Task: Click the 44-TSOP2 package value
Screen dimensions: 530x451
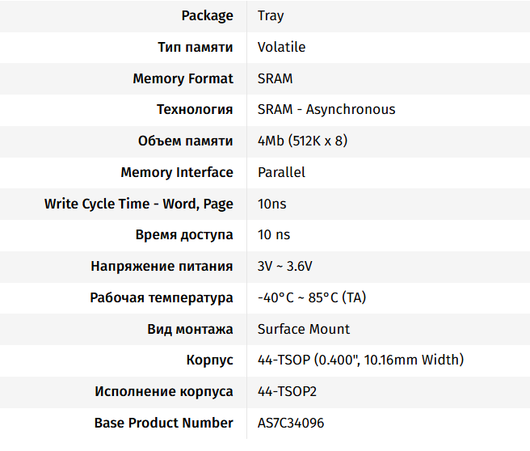Action: click(285, 391)
